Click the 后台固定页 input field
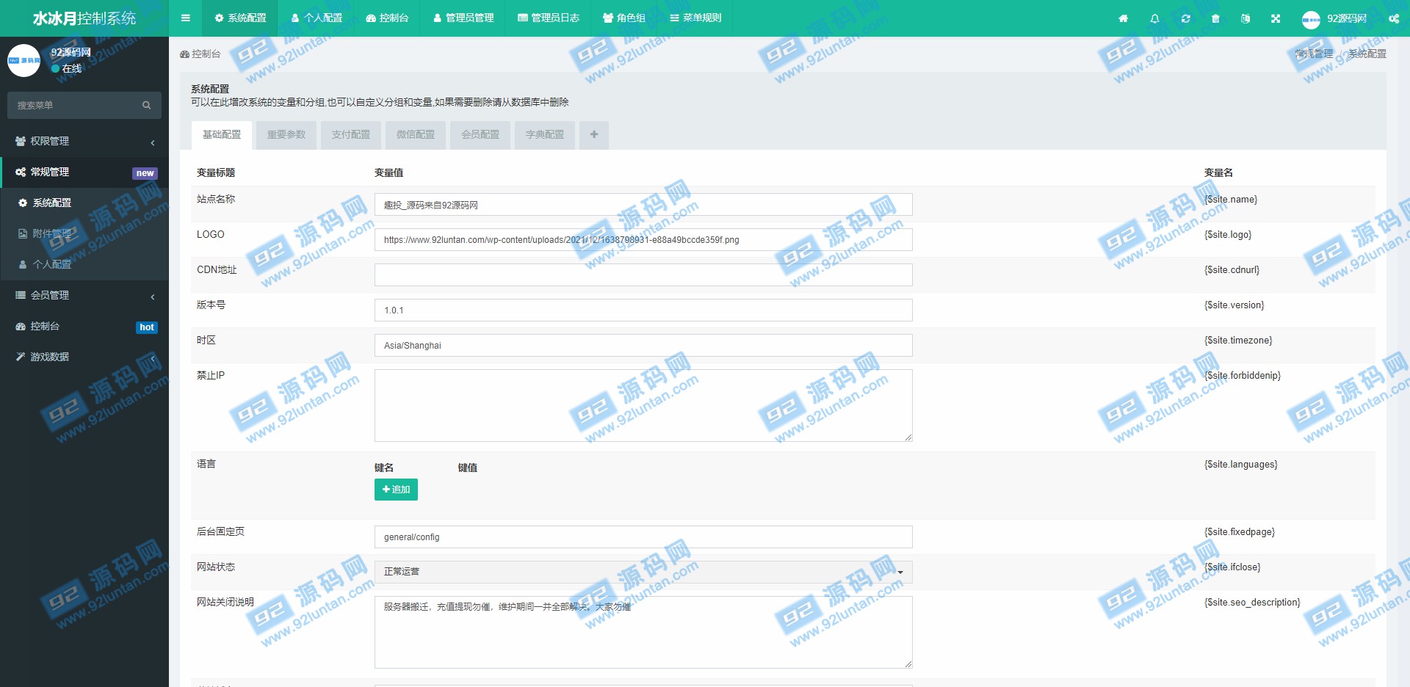Screen dimensions: 1410x687 tap(643, 537)
